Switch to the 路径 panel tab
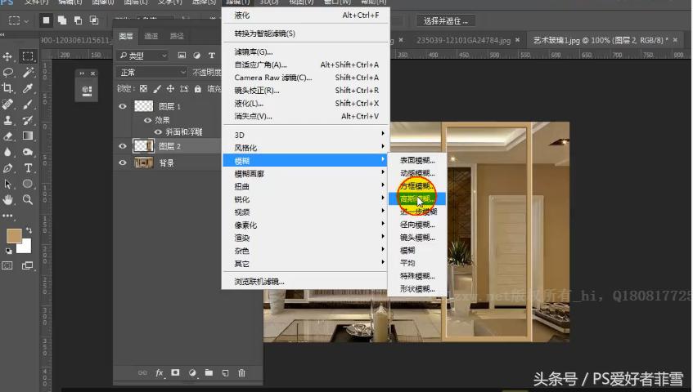The width and height of the screenshot is (693, 392). click(177, 36)
